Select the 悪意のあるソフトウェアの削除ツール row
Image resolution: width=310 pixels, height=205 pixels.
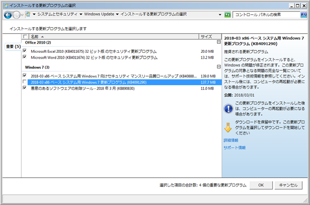(x=83, y=89)
